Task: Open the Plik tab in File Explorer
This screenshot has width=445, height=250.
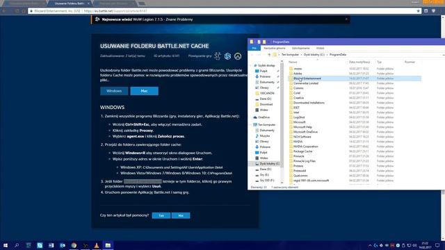Action: 254,48
